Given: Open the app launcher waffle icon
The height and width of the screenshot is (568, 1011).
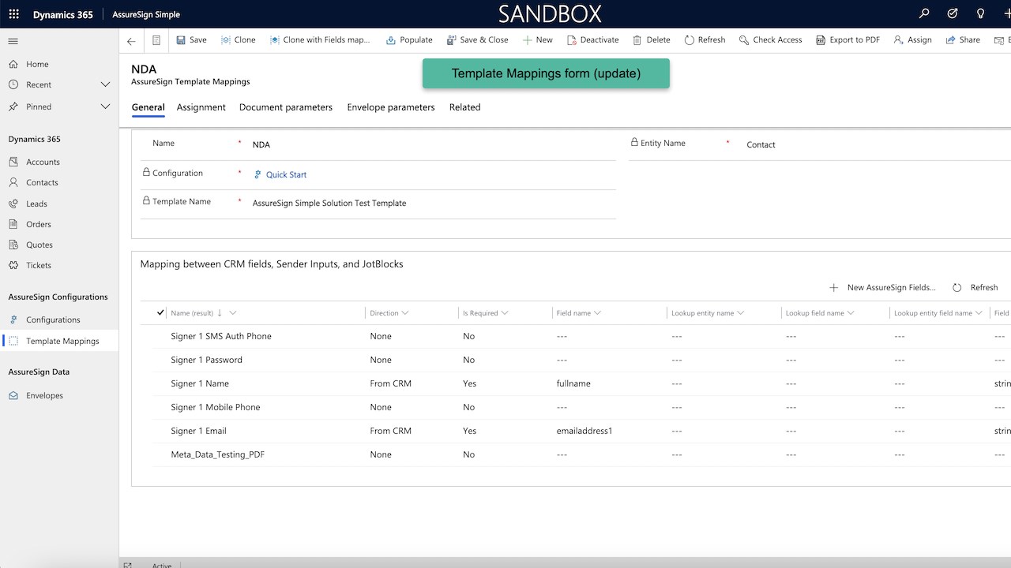Looking at the screenshot, I should pyautogui.click(x=13, y=14).
